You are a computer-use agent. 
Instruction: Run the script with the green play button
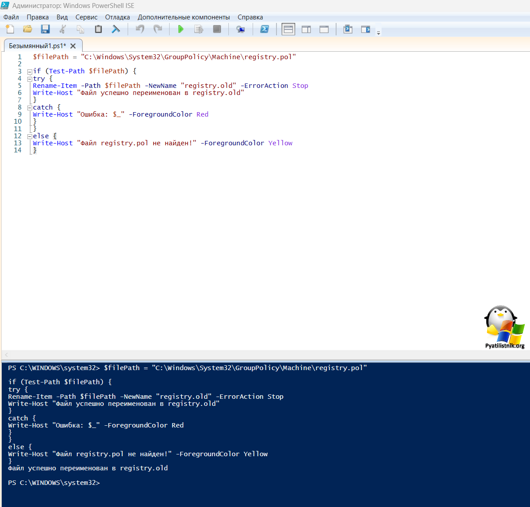click(181, 29)
